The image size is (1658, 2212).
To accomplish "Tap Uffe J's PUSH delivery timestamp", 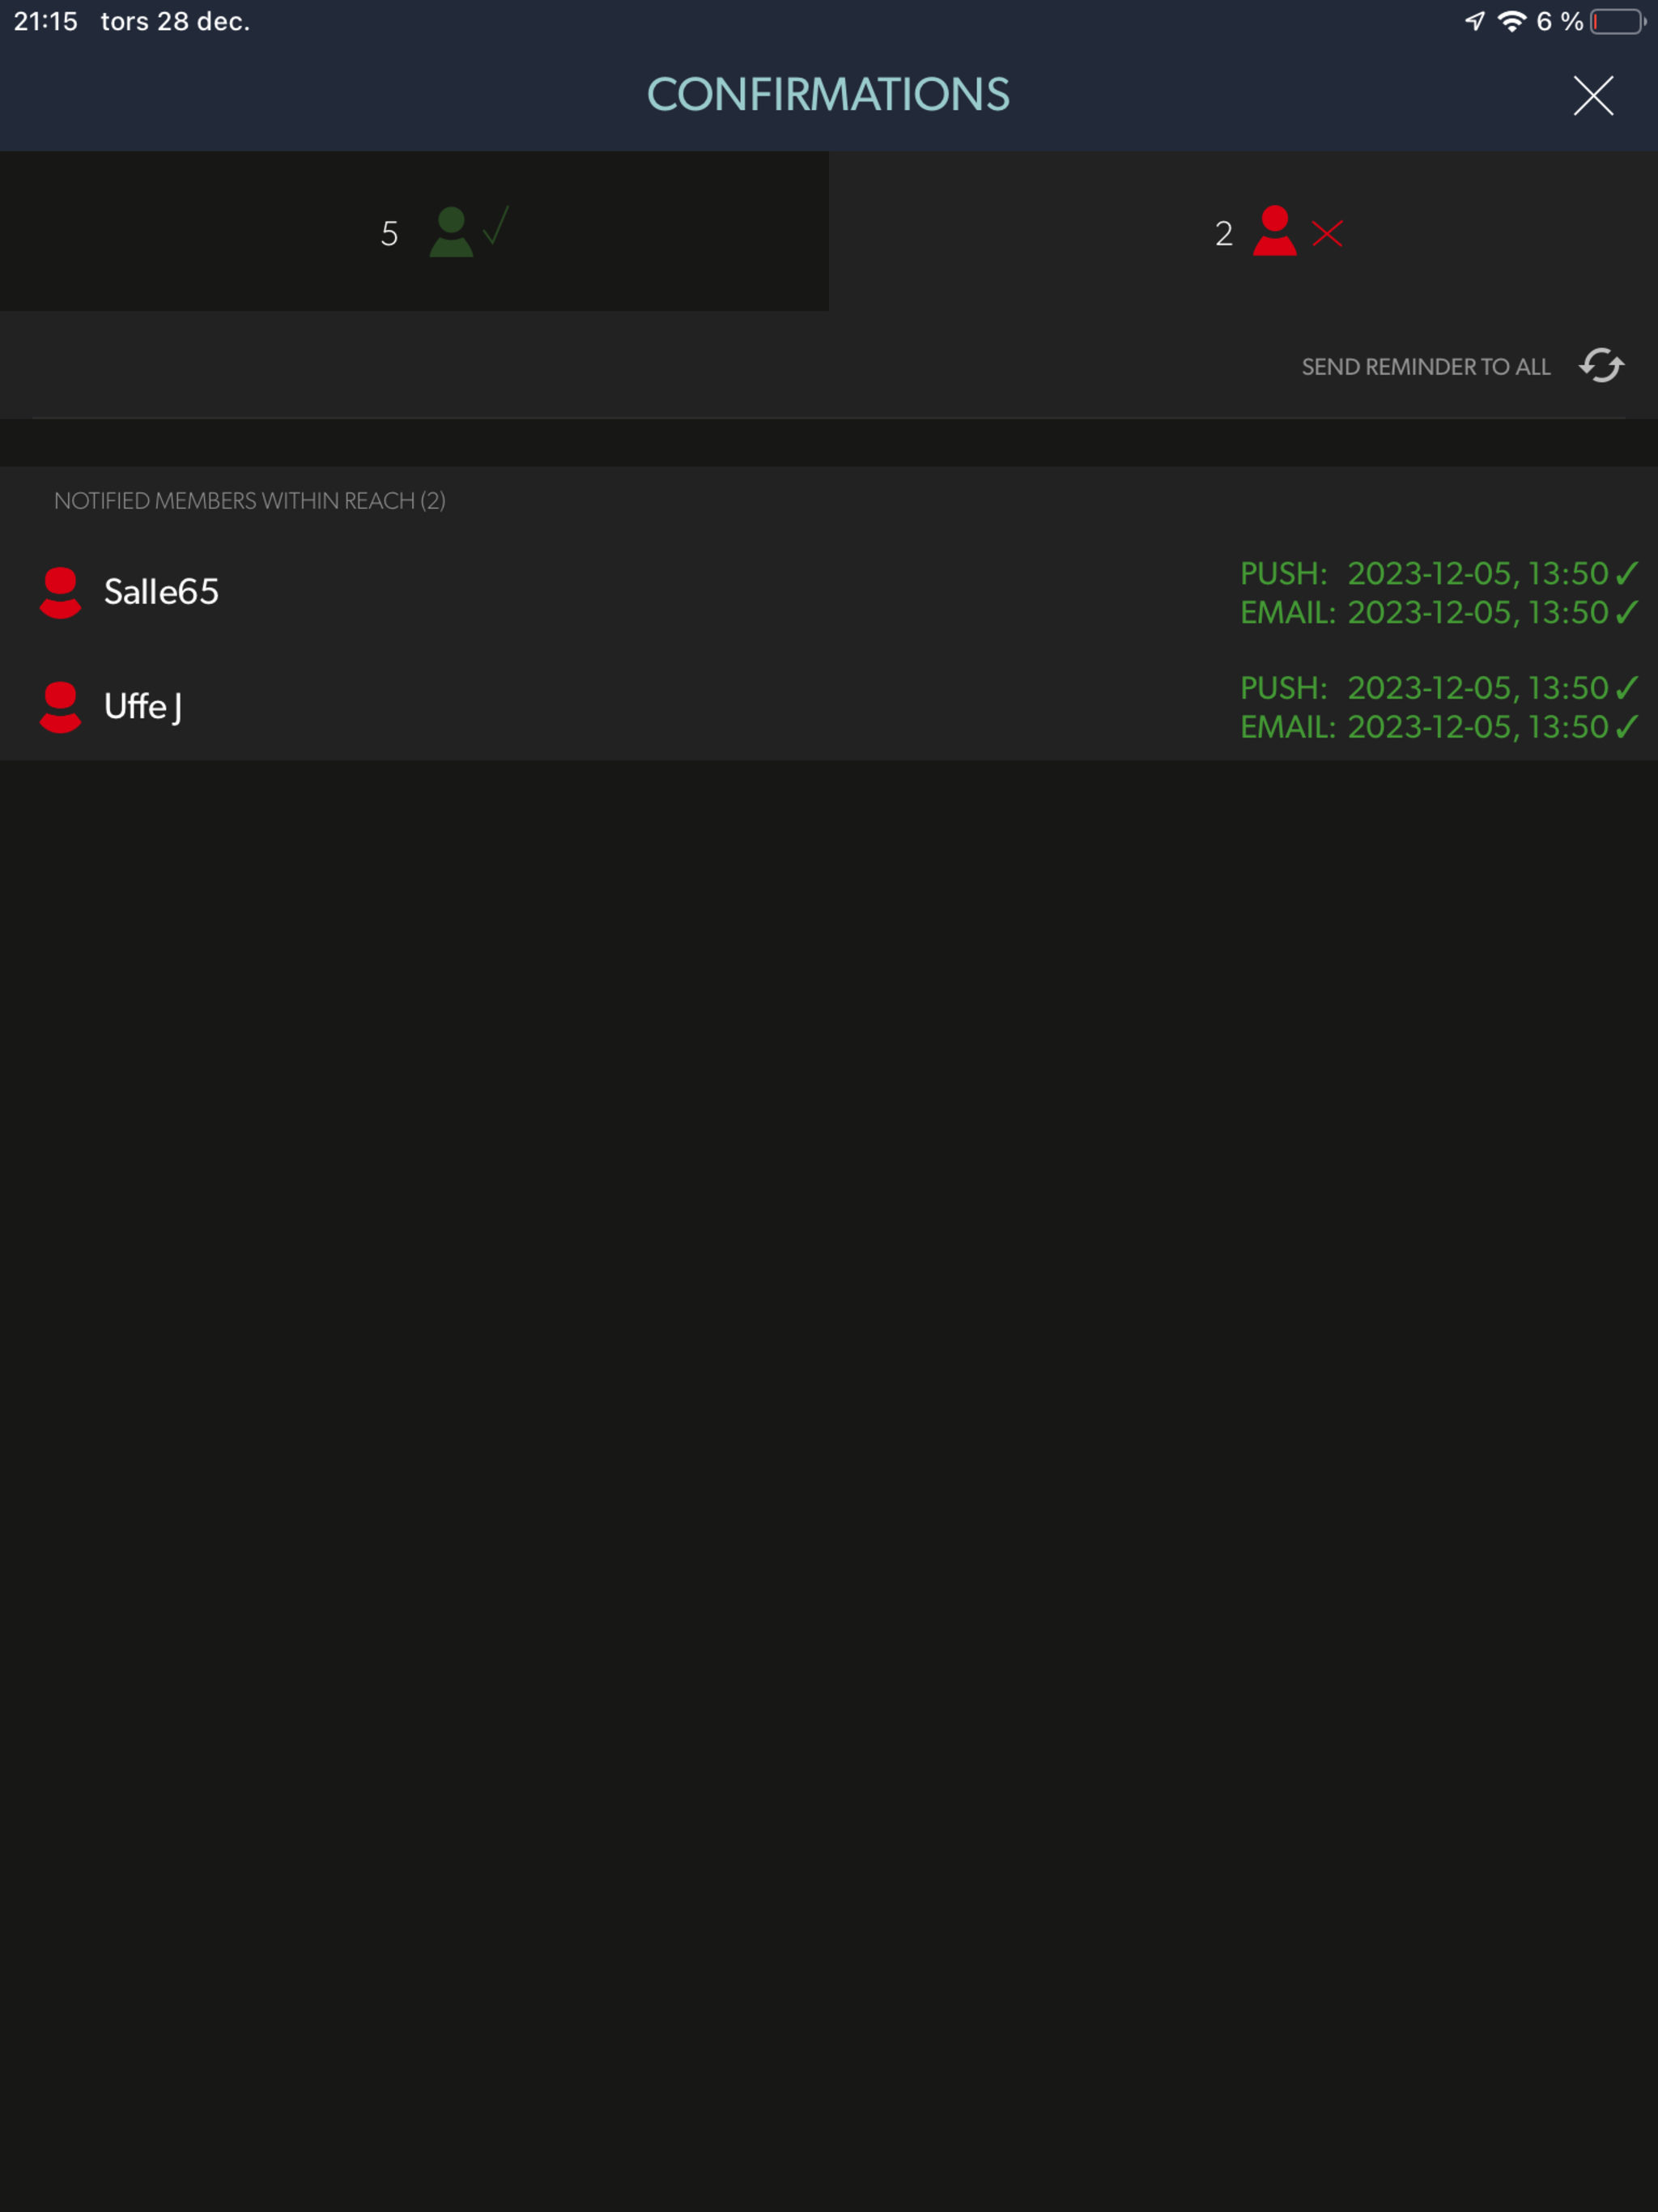I will pyautogui.click(x=1438, y=688).
